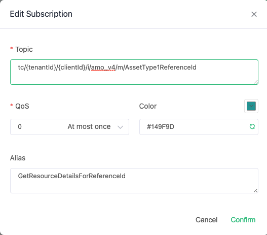Viewport: 267px width, 235px height.
Task: Confirm the subscription changes
Action: click(243, 220)
